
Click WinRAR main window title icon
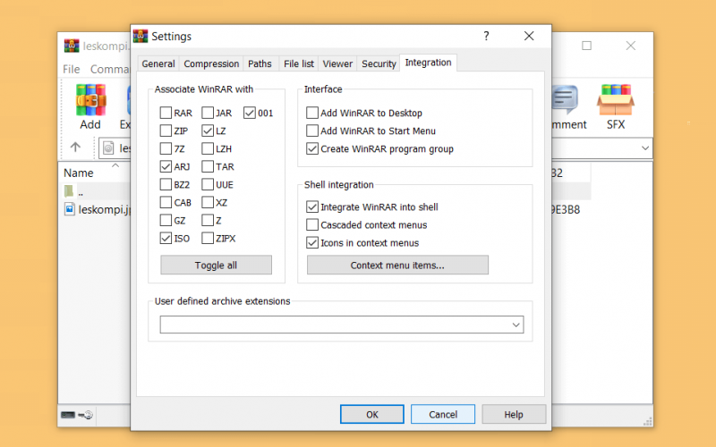click(72, 46)
